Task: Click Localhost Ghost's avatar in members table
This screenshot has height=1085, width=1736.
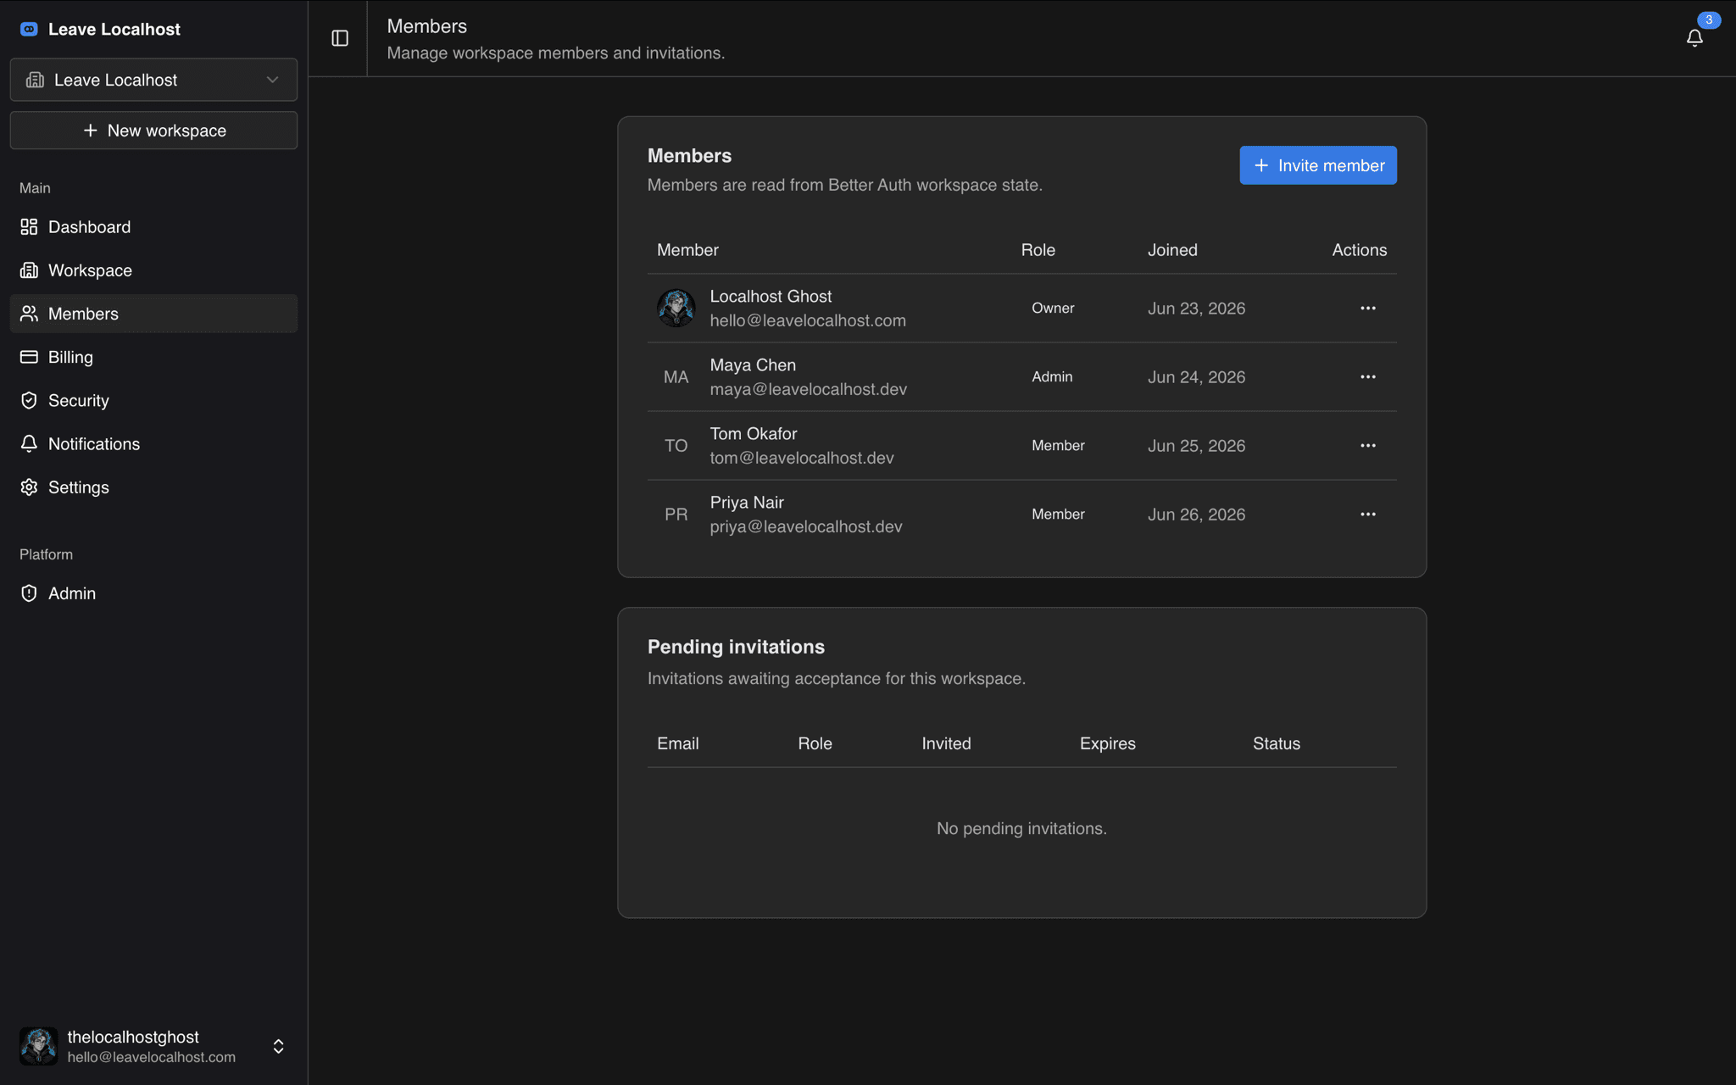Action: (676, 308)
